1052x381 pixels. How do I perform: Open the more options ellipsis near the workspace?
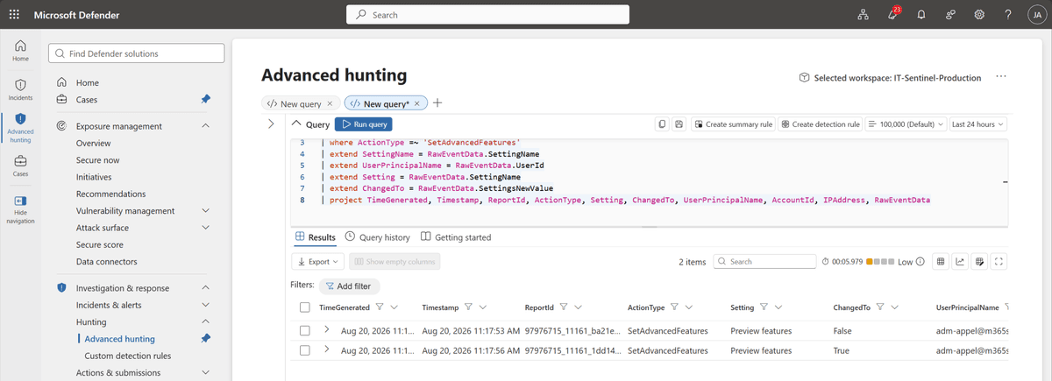(x=1001, y=77)
